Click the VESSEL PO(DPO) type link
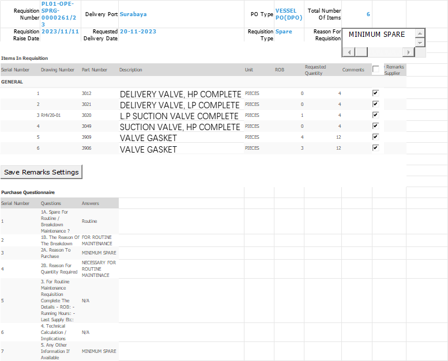448x361 pixels. 289,14
